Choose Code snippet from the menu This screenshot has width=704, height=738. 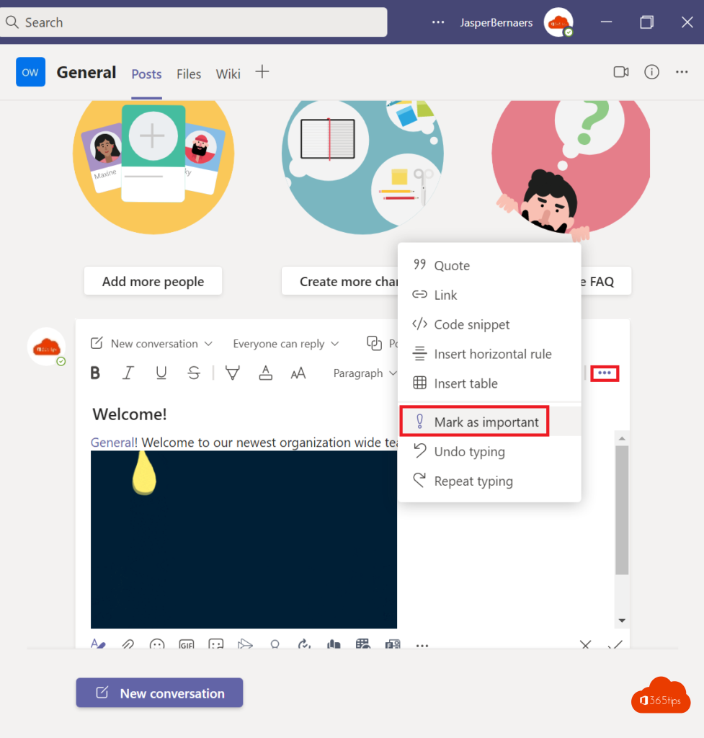click(489, 324)
